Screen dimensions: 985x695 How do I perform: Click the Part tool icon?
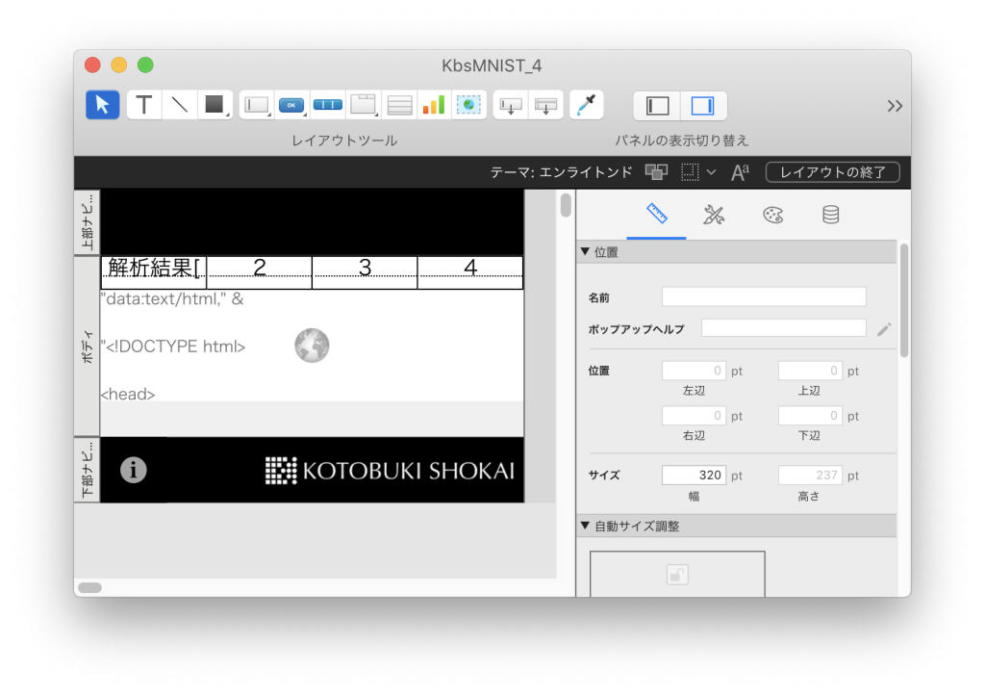click(546, 105)
